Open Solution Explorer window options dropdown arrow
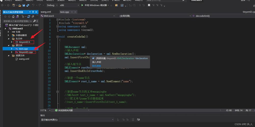 [x=30, y=12]
